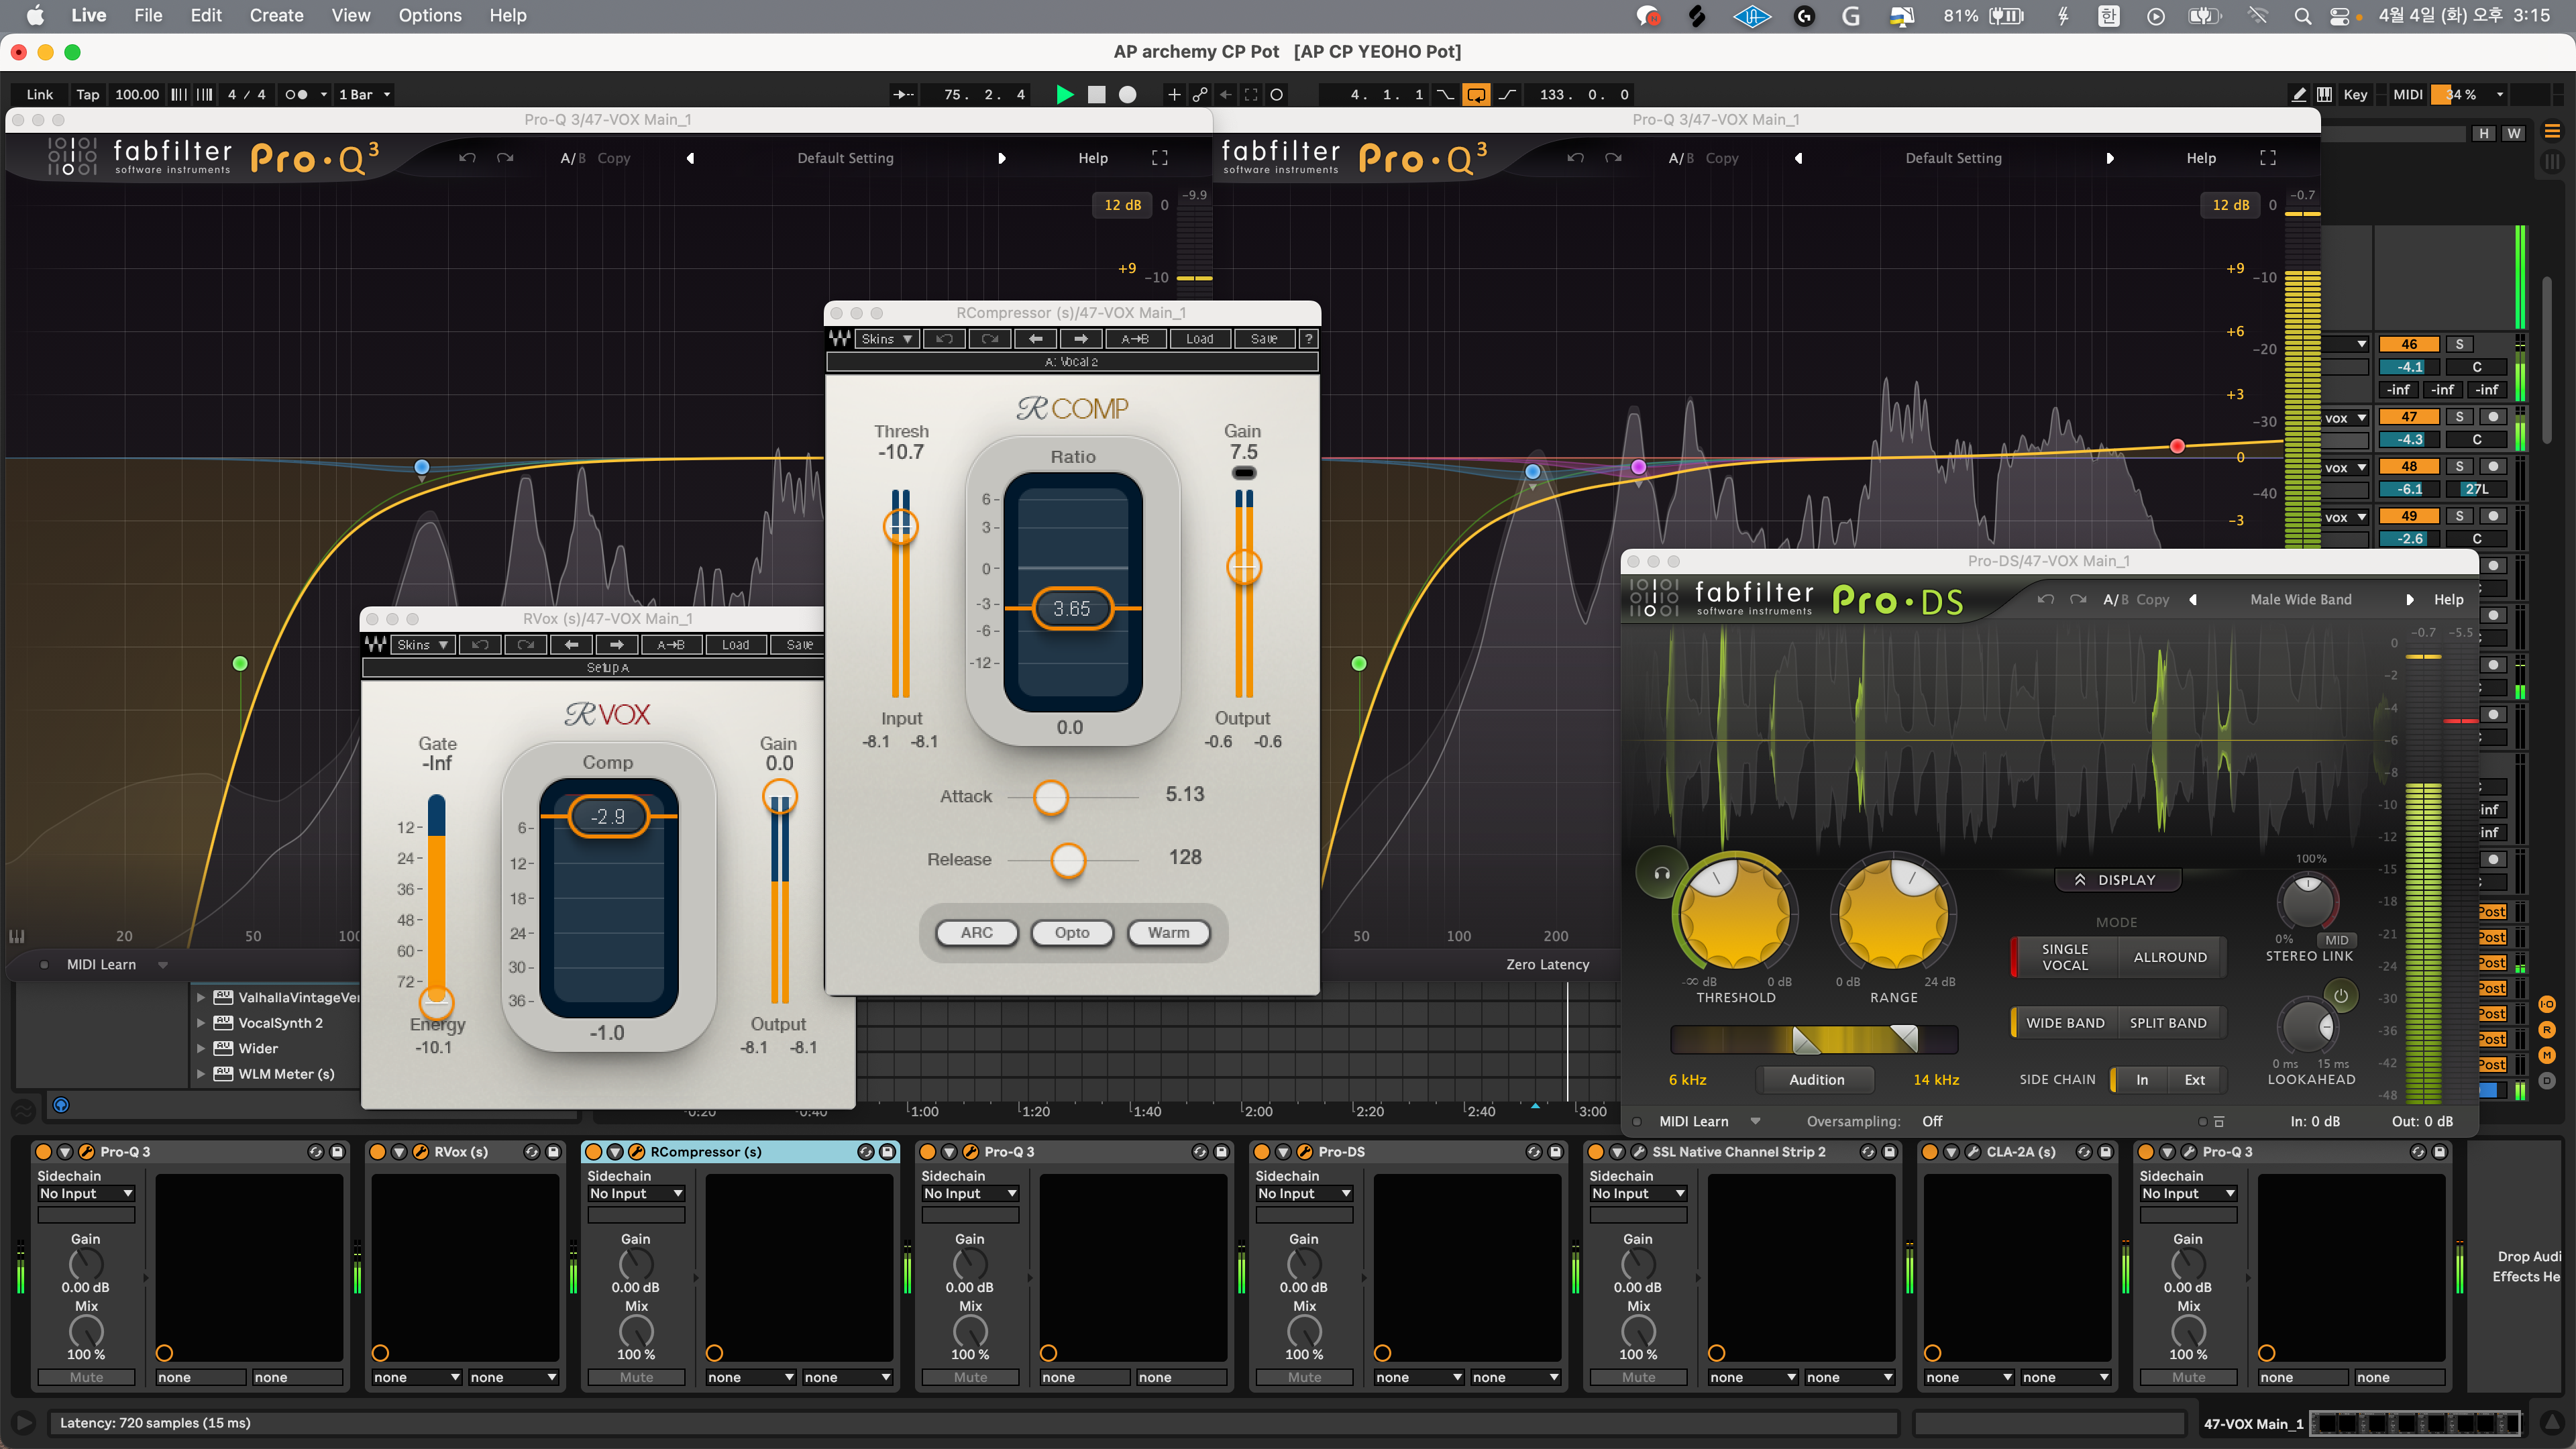Select the magenta EQ band node in the right Pro-Q 3
Screen dimensions: 2576x1449
(1638, 466)
